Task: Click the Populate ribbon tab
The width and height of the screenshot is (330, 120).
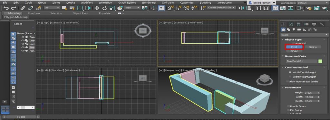Action: tap(105, 13)
